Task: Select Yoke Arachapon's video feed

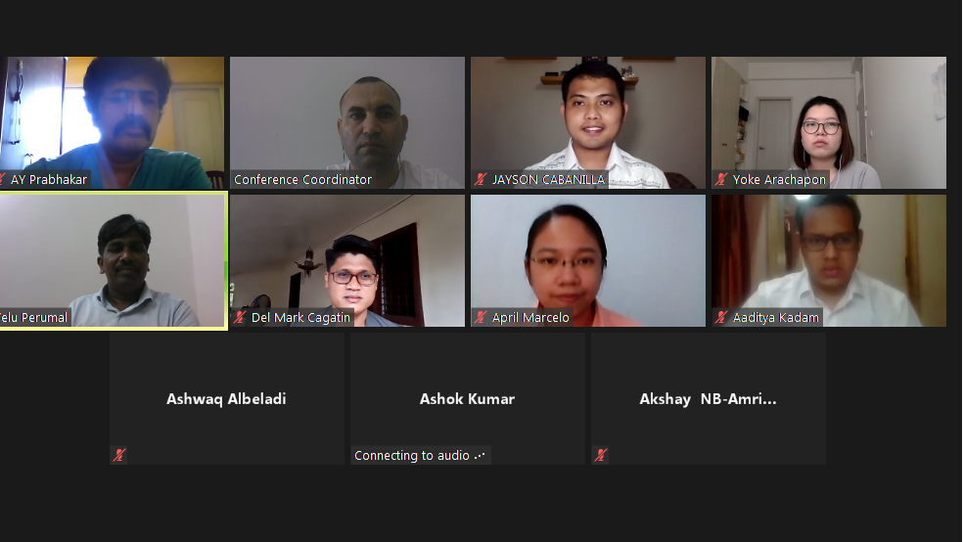Action: pyautogui.click(x=829, y=122)
